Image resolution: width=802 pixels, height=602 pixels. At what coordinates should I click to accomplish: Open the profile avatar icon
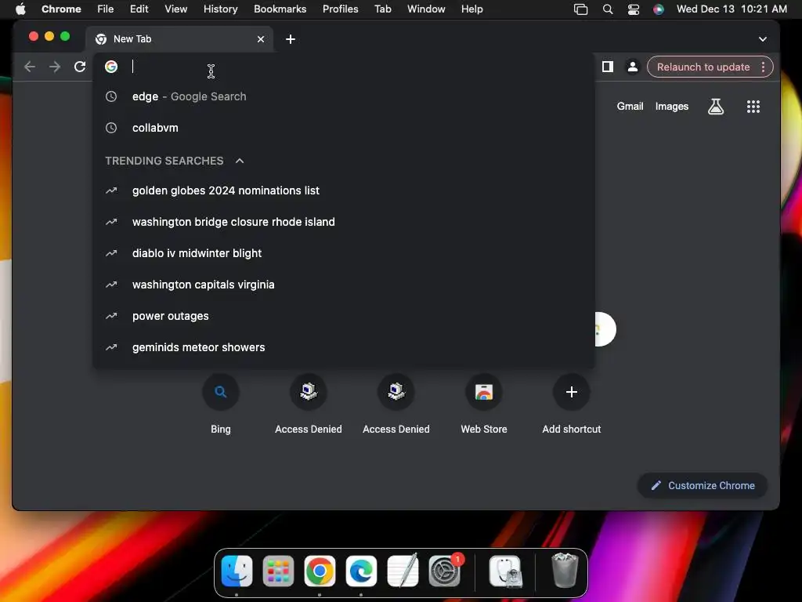pyautogui.click(x=633, y=67)
